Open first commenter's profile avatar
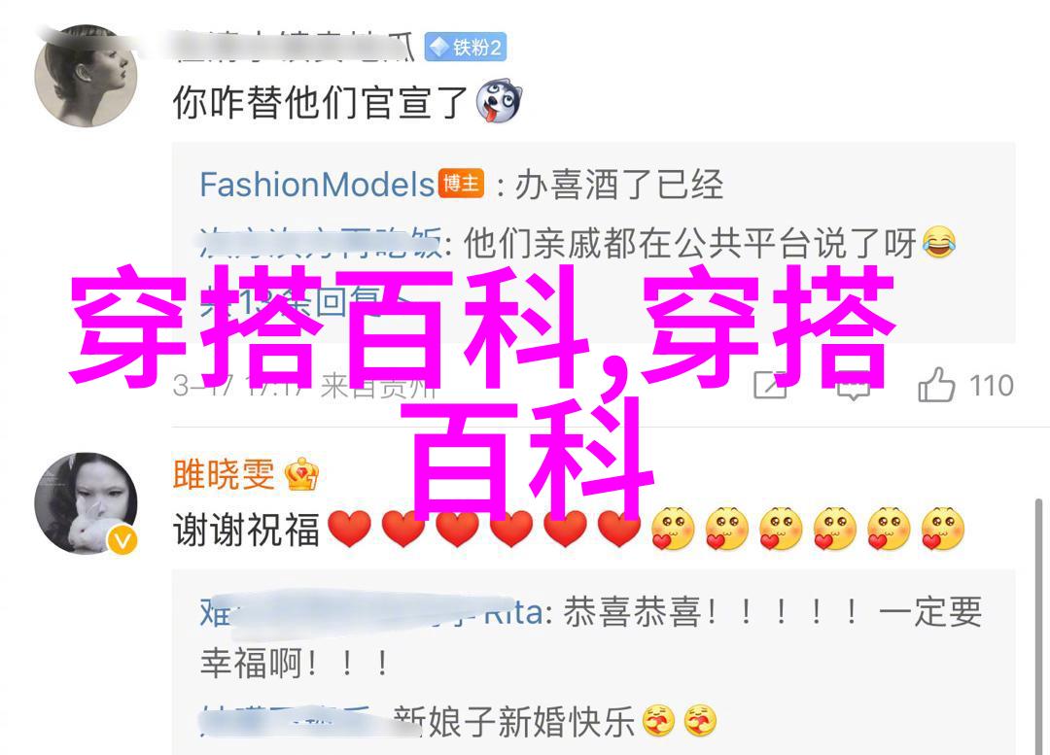 click(x=86, y=77)
